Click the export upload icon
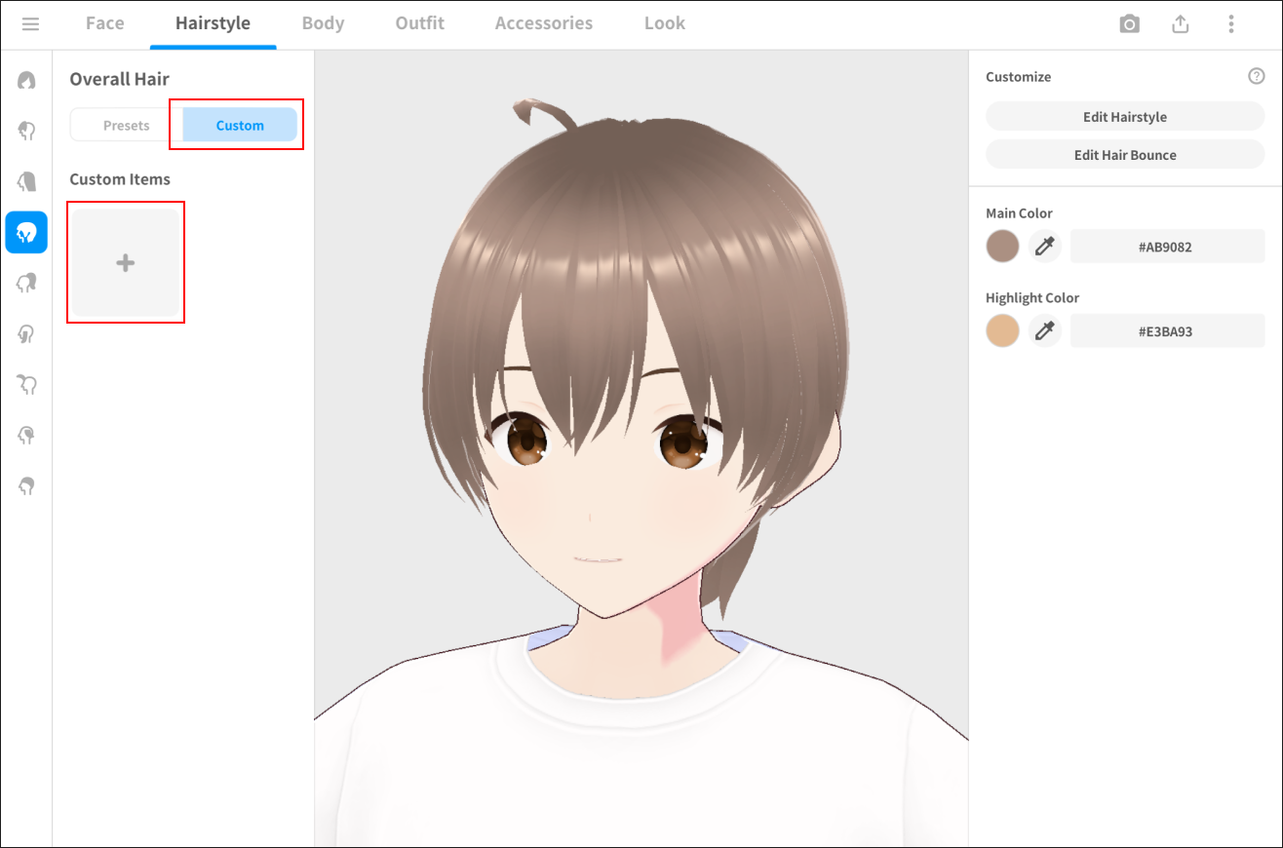Viewport: 1283px width, 848px height. (x=1180, y=24)
